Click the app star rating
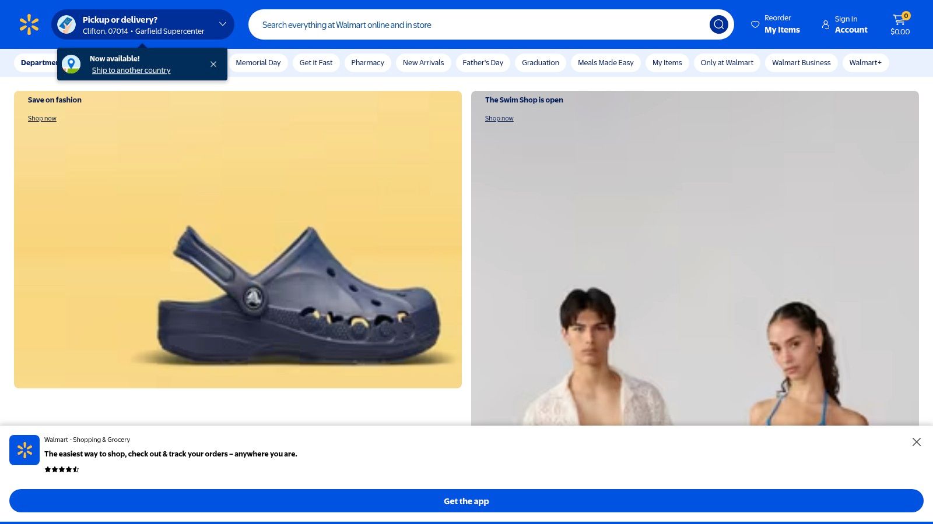Image resolution: width=933 pixels, height=524 pixels. coord(62,469)
